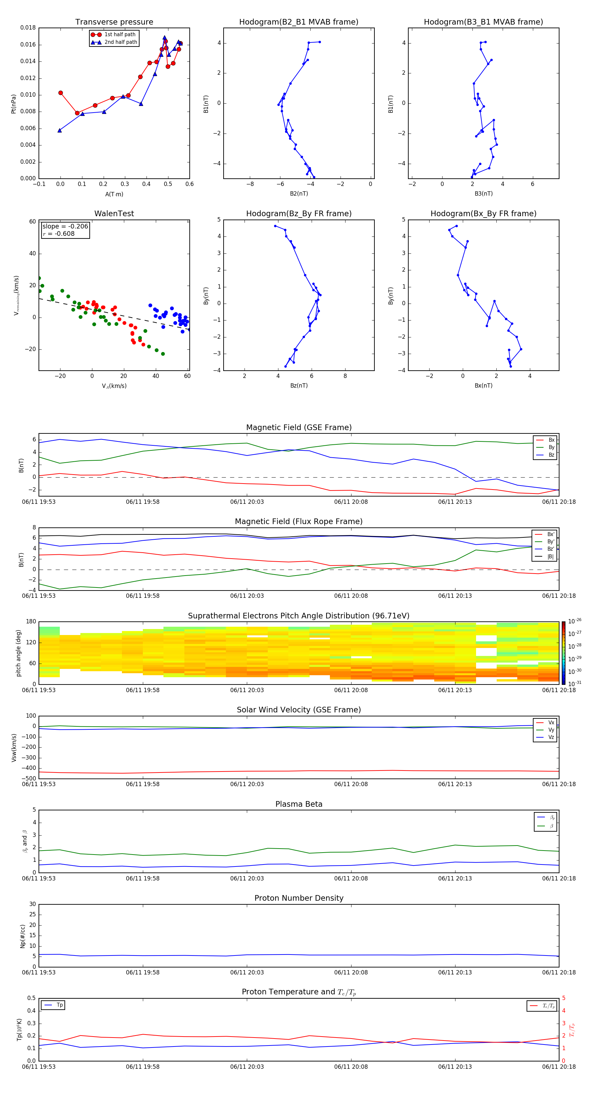Click the Bx' entry in flux rope legend
Viewport: 598px width, 1096px height.
(551, 534)
